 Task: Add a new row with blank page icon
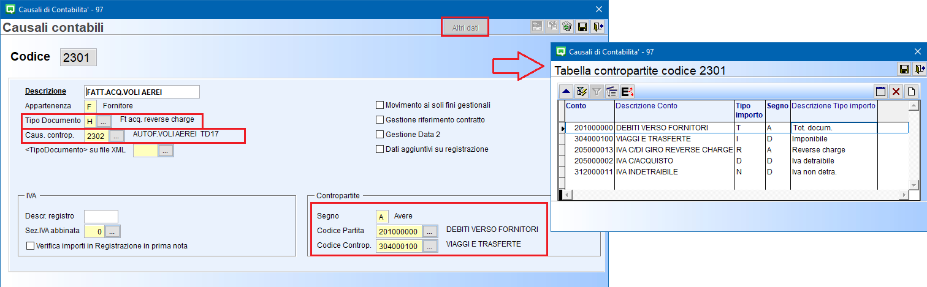pos(912,92)
